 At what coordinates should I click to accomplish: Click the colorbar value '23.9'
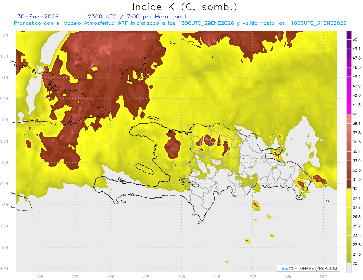[357, 235]
